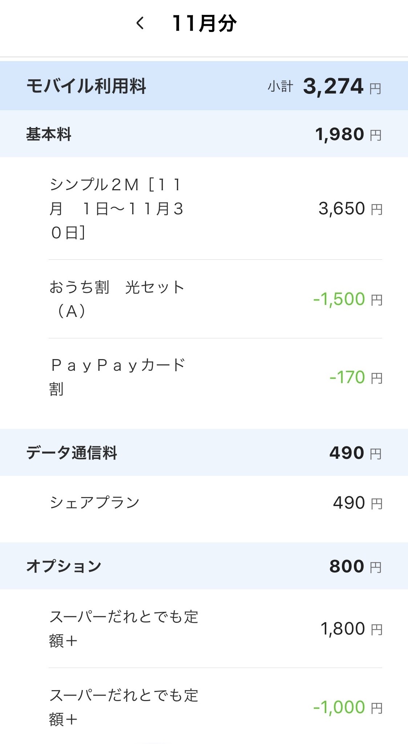Select the 基本料 category header
The width and height of the screenshot is (408, 744).
tap(49, 134)
